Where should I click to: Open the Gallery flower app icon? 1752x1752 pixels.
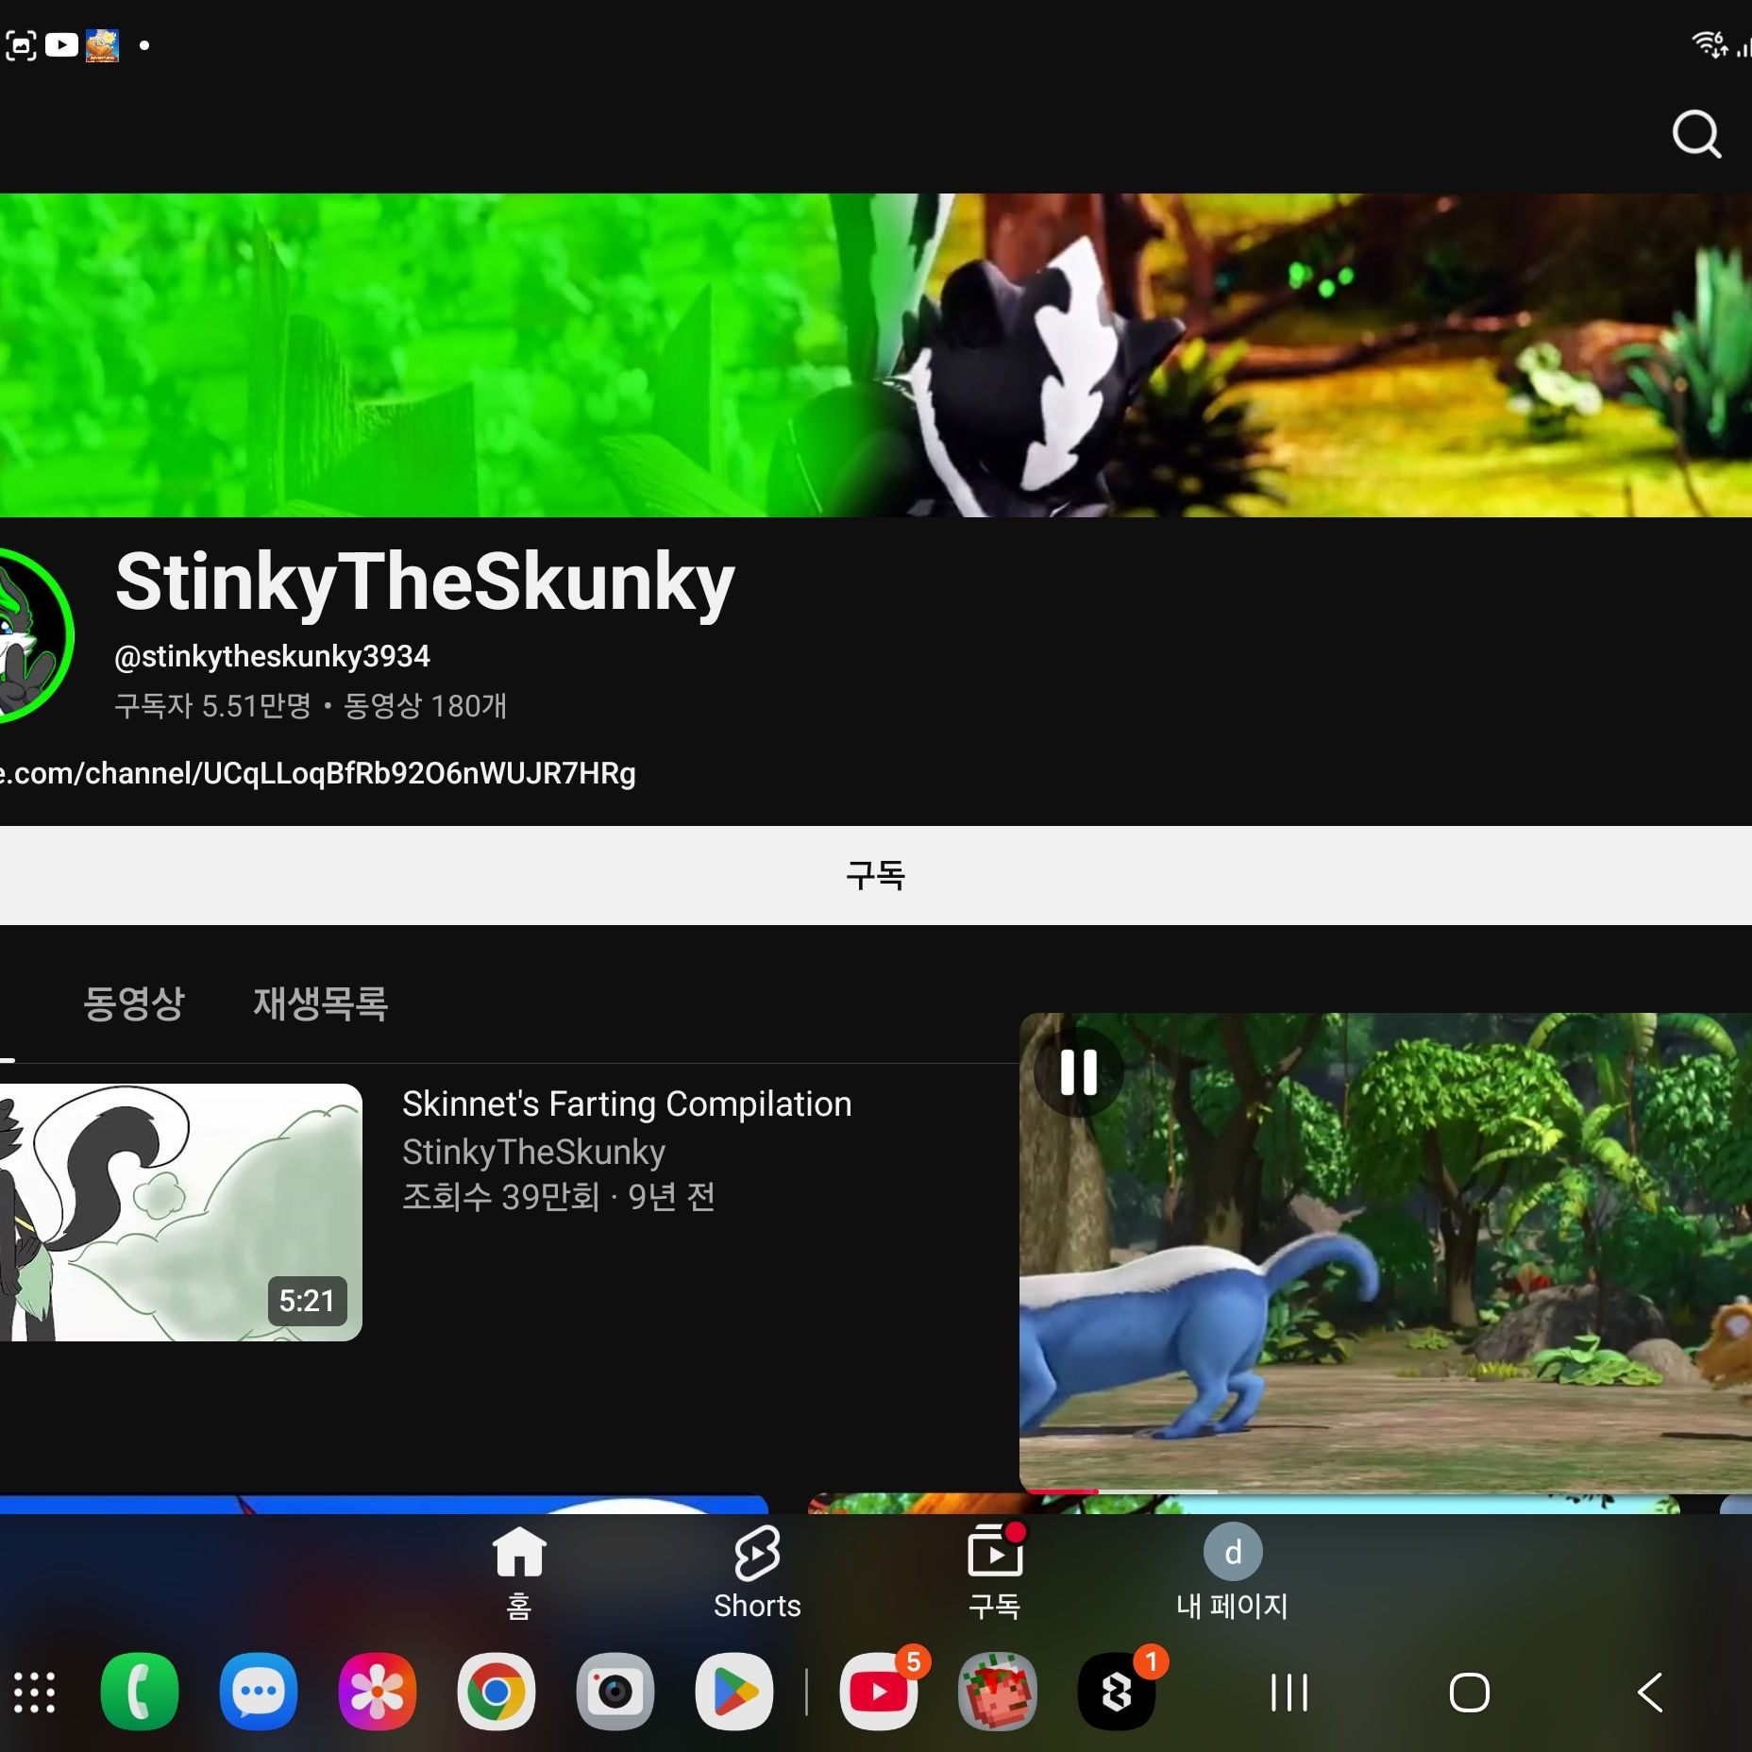click(378, 1692)
